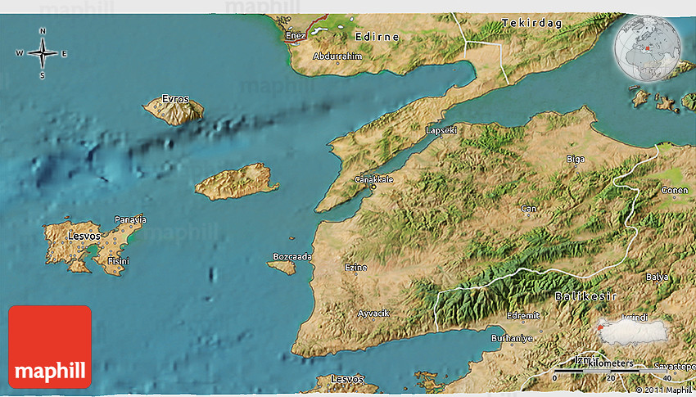Click the Evros island label
Viewport: 696px width, 397px height.
click(175, 99)
